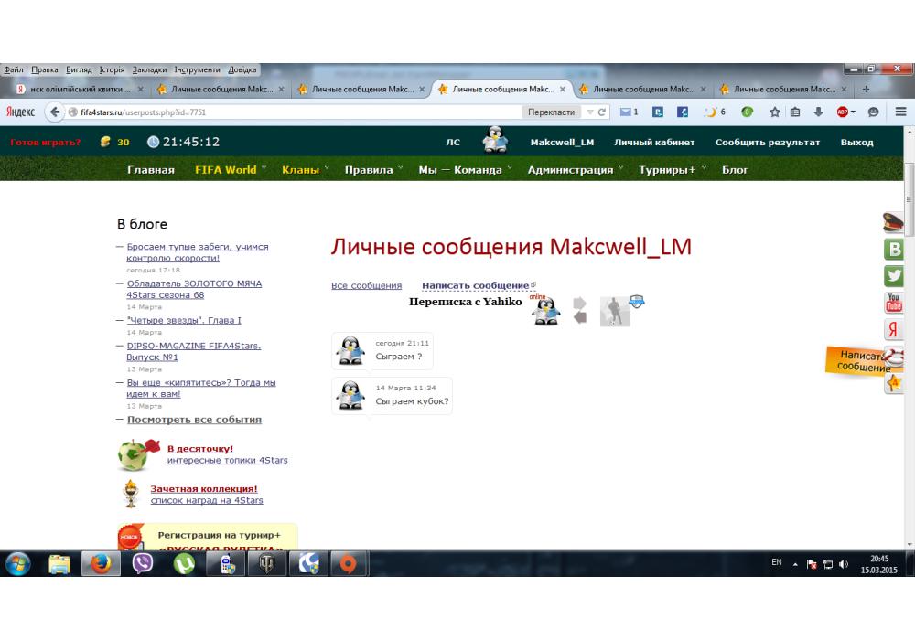Expand the FIFA World menu
This screenshot has height=640, width=915.
click(226, 169)
